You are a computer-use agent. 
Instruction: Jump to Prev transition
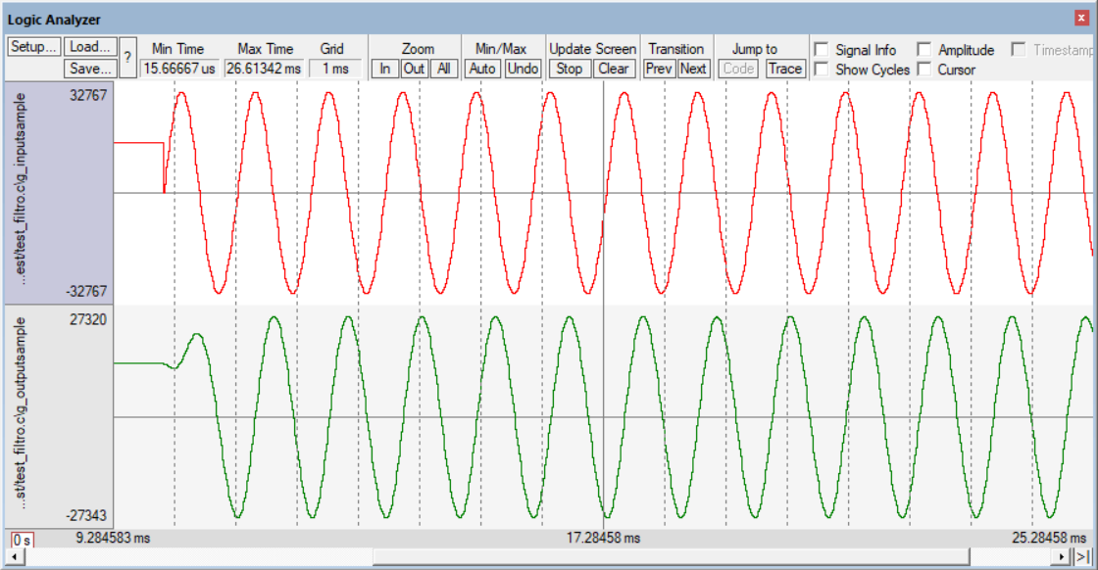660,69
